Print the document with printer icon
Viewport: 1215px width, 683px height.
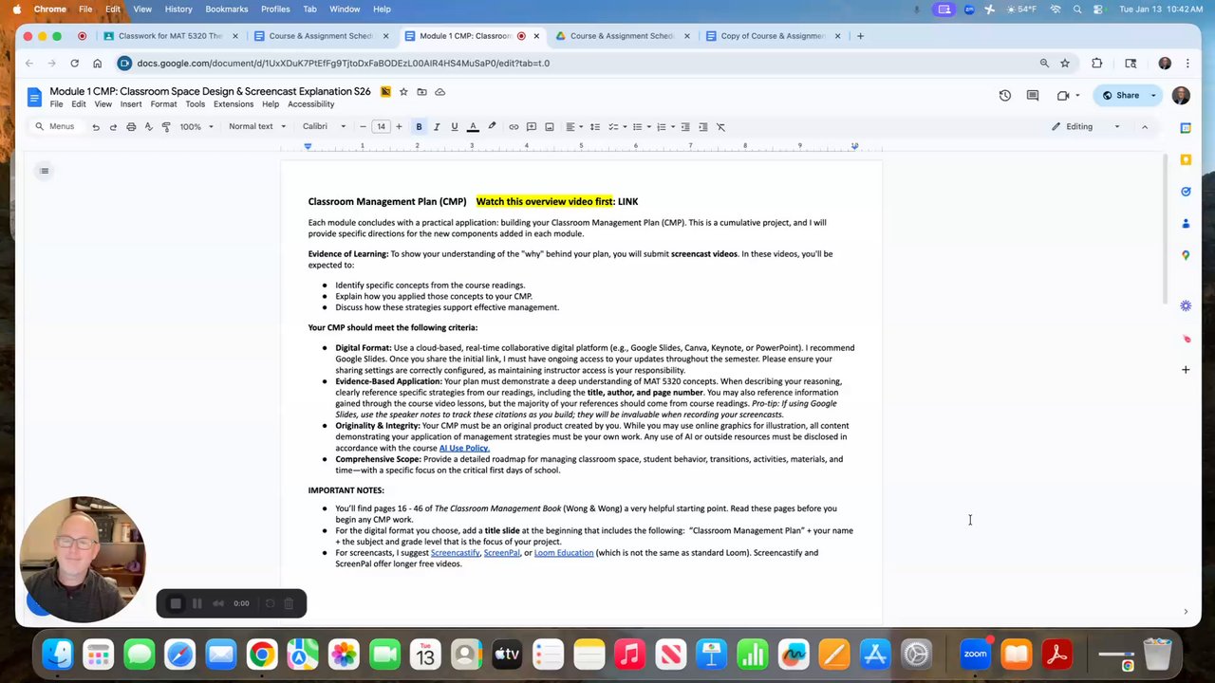coord(131,126)
